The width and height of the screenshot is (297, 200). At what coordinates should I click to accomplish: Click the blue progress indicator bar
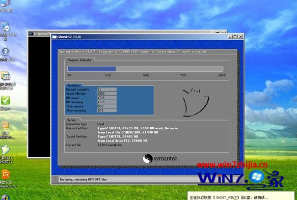[x=145, y=69]
